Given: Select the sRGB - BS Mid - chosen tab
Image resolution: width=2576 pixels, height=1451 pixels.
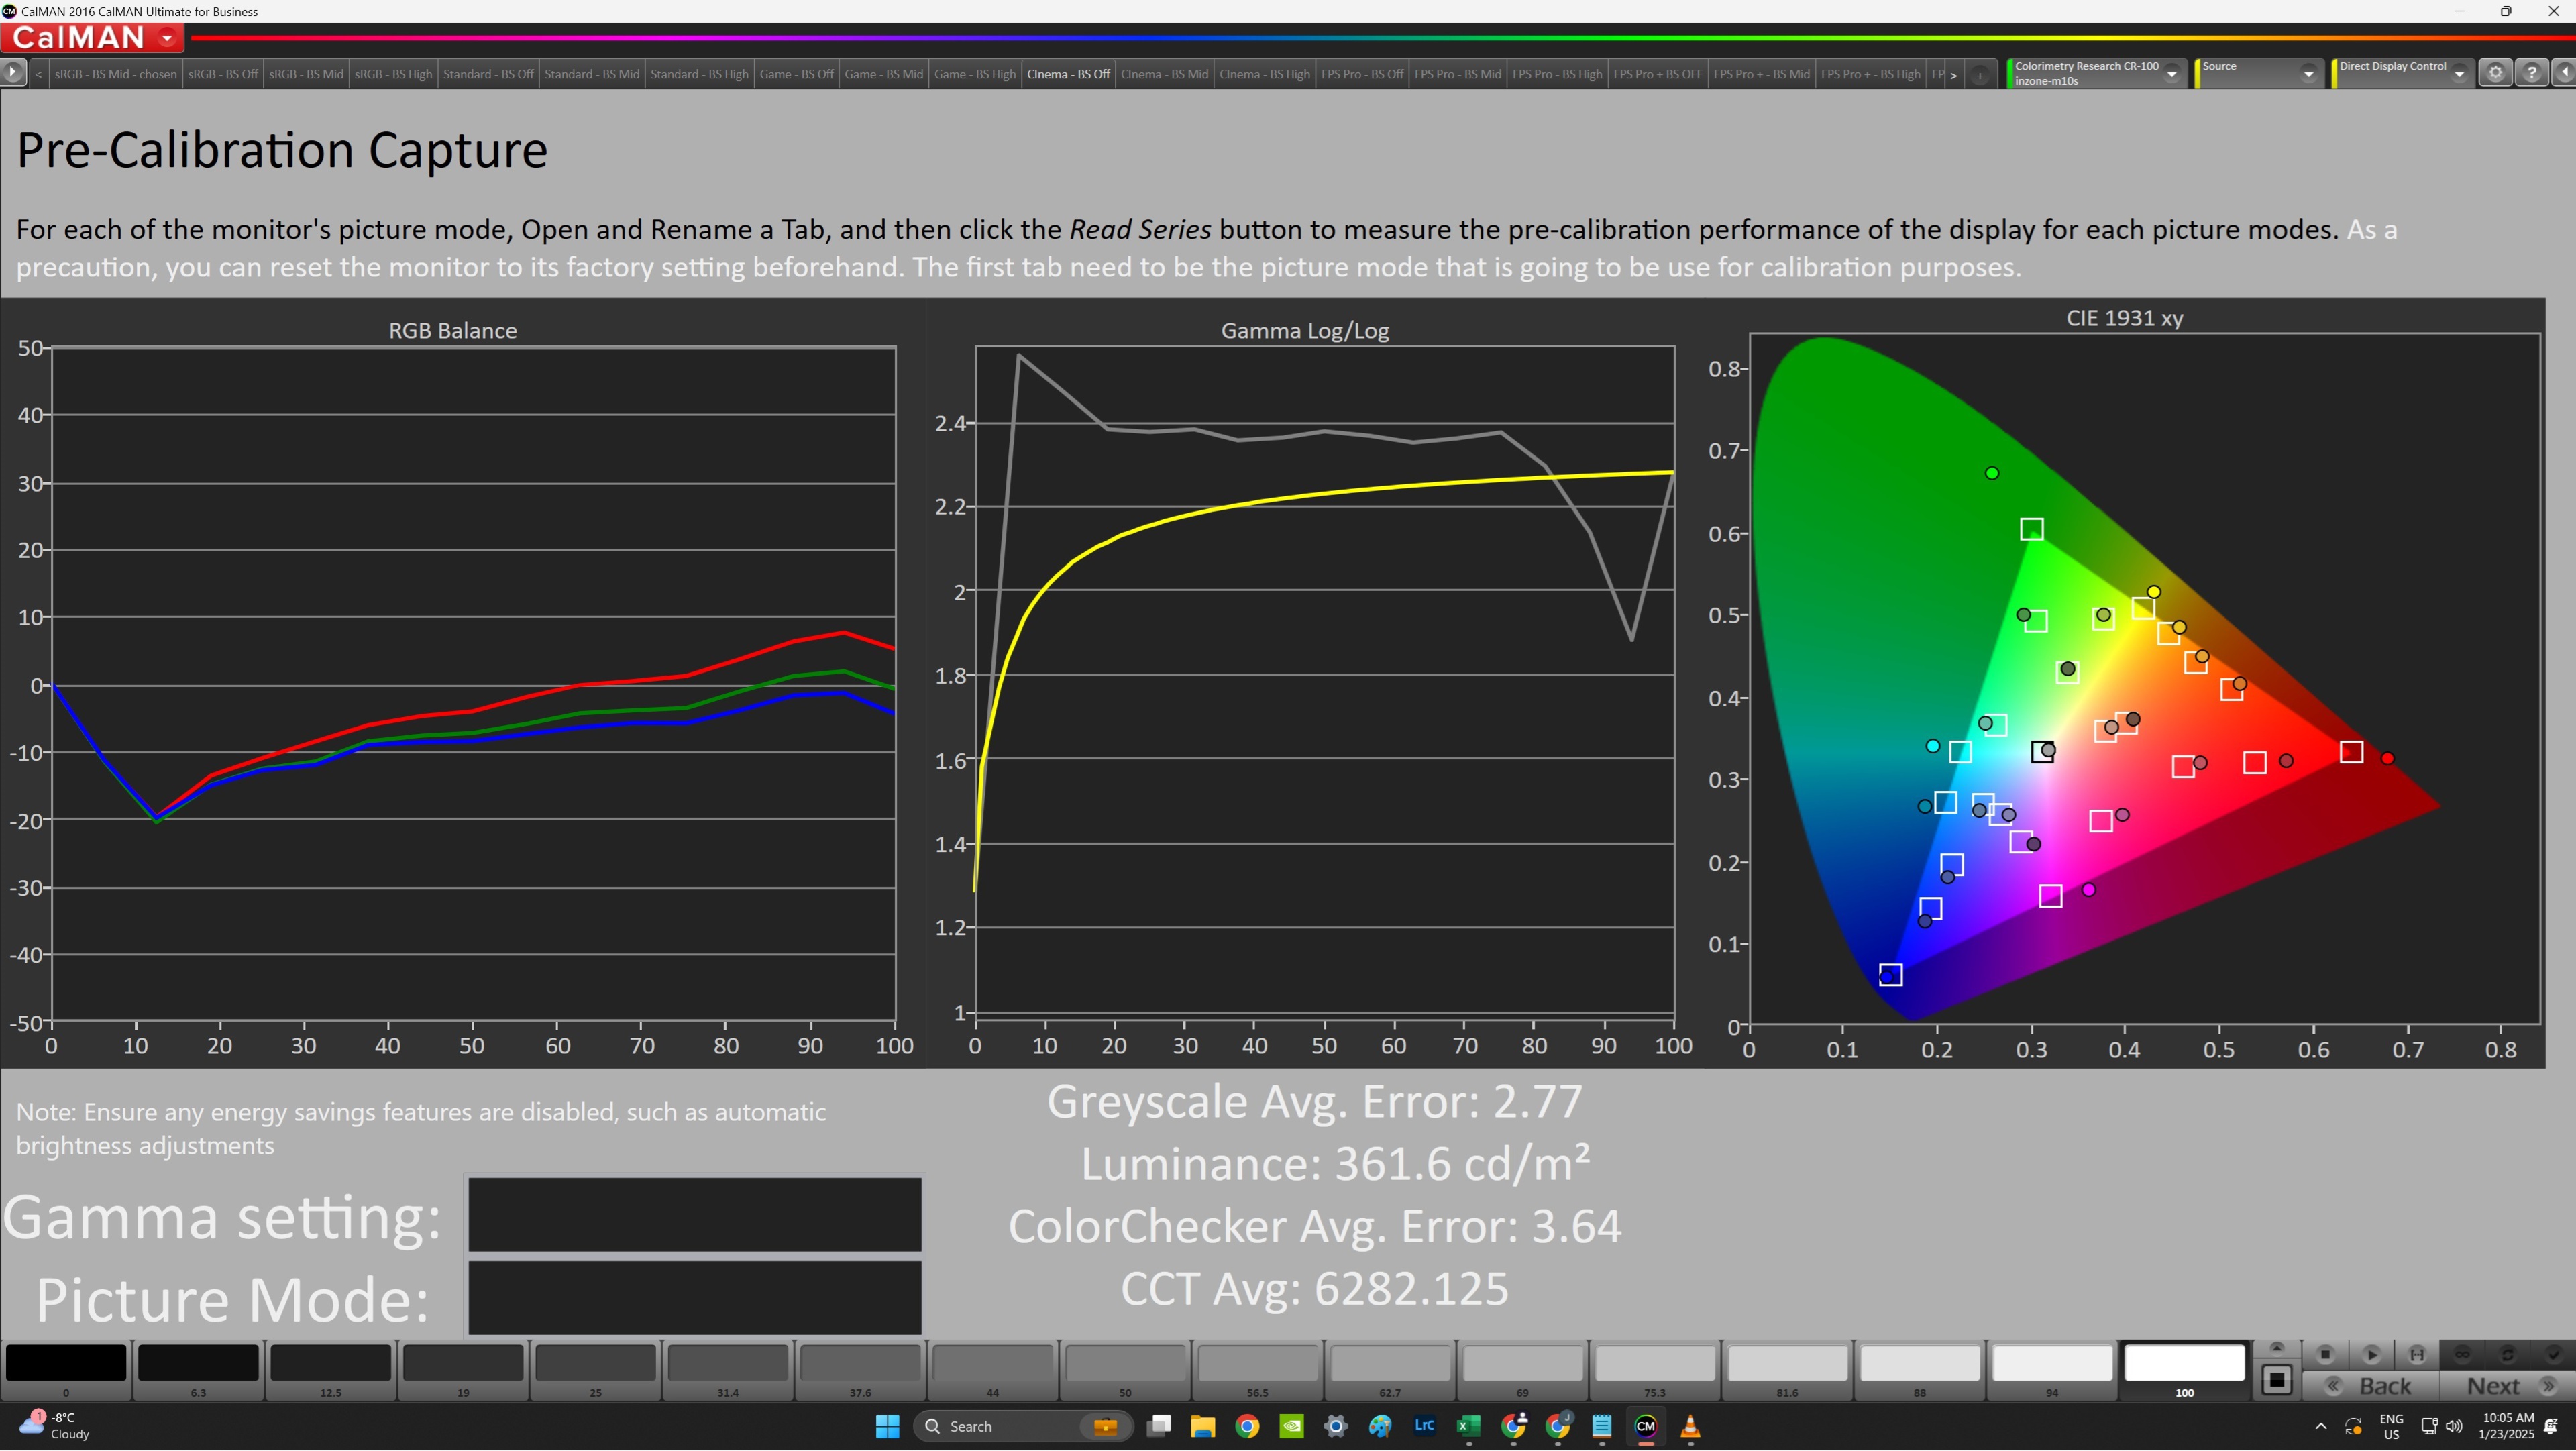Looking at the screenshot, I should click(115, 74).
